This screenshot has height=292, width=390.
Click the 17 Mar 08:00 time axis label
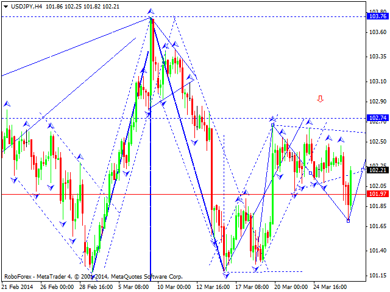[252, 287]
